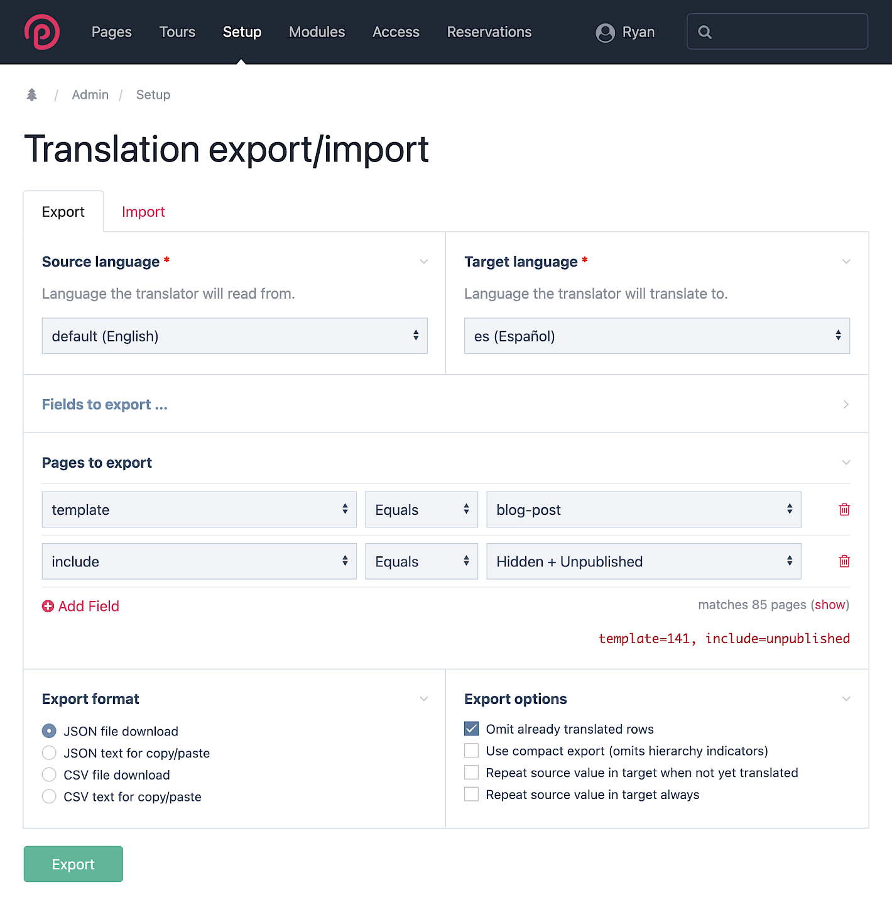Select JSON file download format

coord(49,731)
